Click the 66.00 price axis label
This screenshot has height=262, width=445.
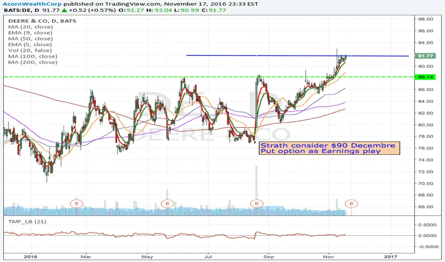click(425, 207)
